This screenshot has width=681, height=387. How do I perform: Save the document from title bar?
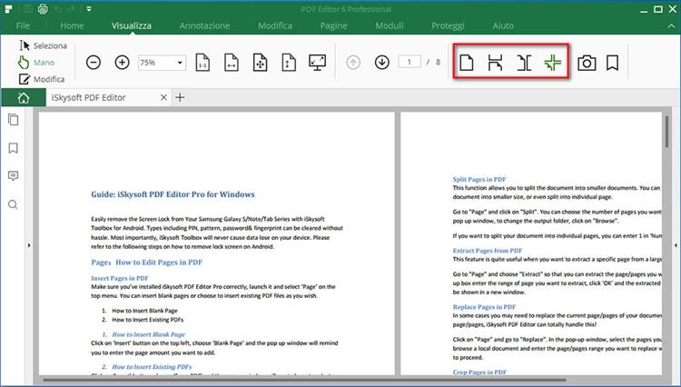pyautogui.click(x=28, y=9)
